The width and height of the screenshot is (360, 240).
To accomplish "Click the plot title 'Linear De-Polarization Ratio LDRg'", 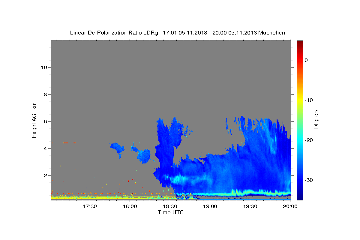I will click(114, 33).
